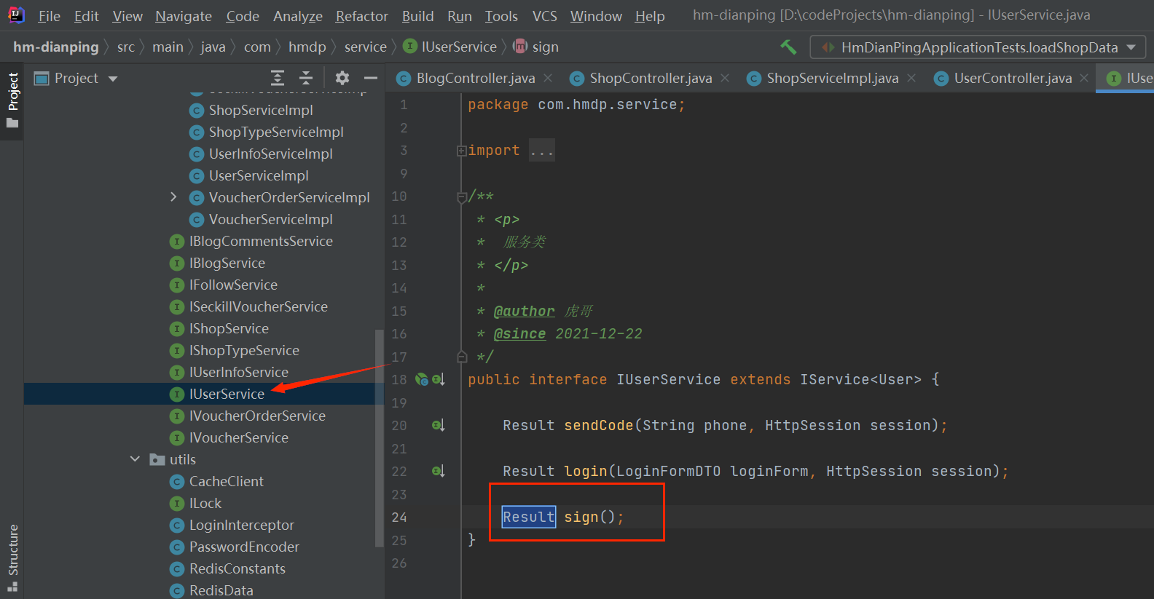
Task: Toggle the Project tool window sidebar tab
Action: 12,100
